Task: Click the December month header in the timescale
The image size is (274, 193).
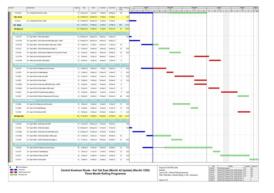Action: [194, 8]
